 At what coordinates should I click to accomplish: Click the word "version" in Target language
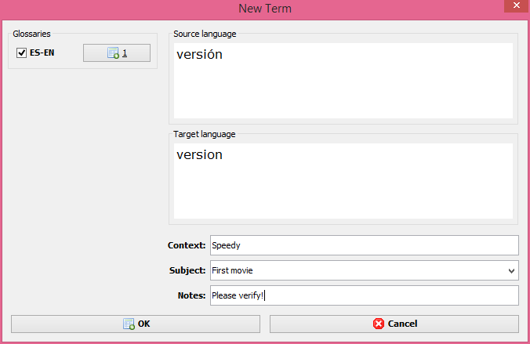point(199,154)
